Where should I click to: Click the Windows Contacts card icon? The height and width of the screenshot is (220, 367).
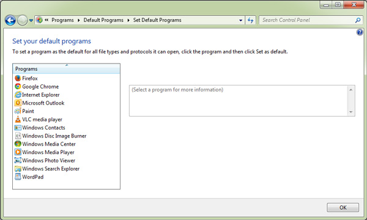(18, 128)
